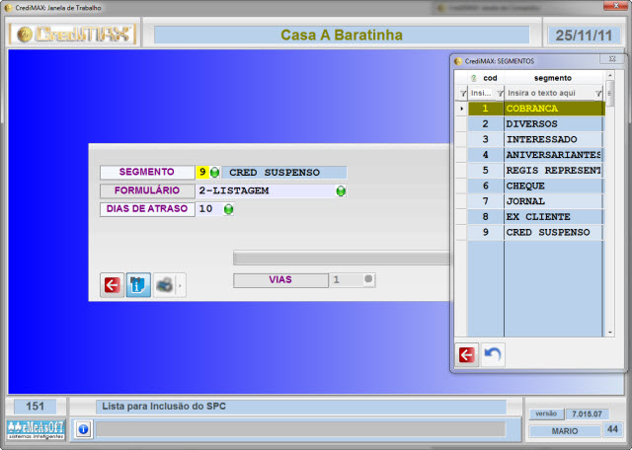
Task: Click the segmento column header
Action: [x=552, y=78]
